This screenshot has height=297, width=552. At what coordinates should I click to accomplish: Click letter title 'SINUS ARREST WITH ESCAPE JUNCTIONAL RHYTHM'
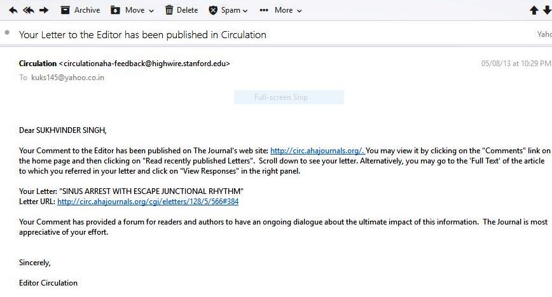(x=151, y=191)
